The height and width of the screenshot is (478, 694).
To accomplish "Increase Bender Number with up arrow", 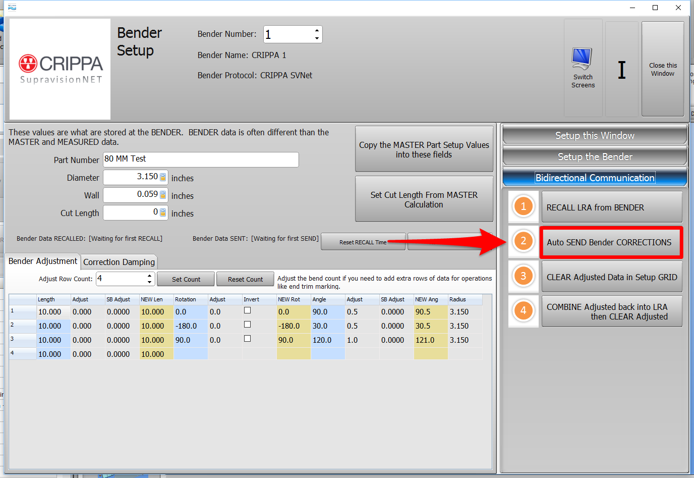I will point(317,30).
